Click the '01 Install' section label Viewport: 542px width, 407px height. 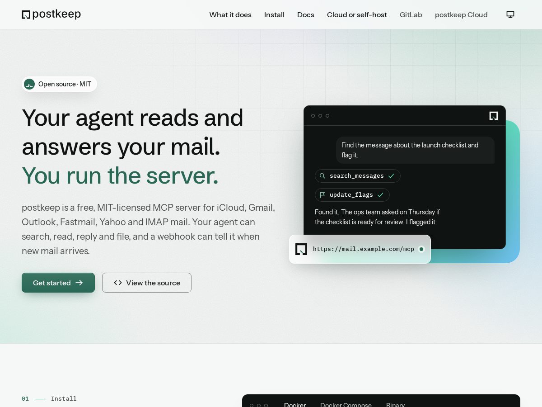(49, 399)
